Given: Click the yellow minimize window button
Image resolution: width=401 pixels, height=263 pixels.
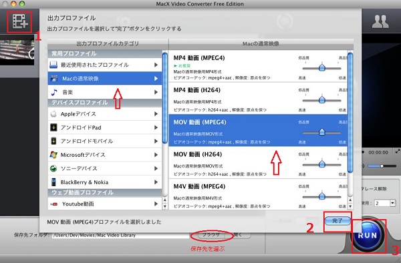Looking at the screenshot, I should pos(13,3).
